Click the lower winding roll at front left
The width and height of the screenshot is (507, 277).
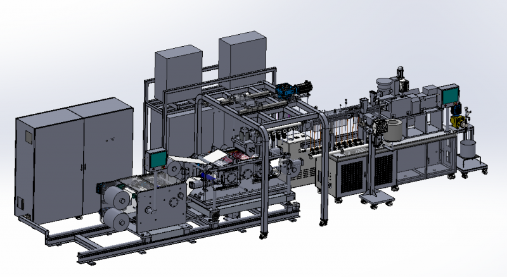click(x=117, y=219)
